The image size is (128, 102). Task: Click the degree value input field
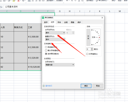[x=89, y=49]
